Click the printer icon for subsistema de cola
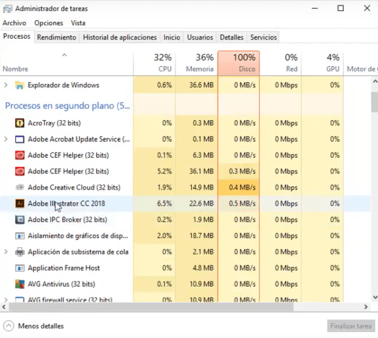 tap(20, 252)
